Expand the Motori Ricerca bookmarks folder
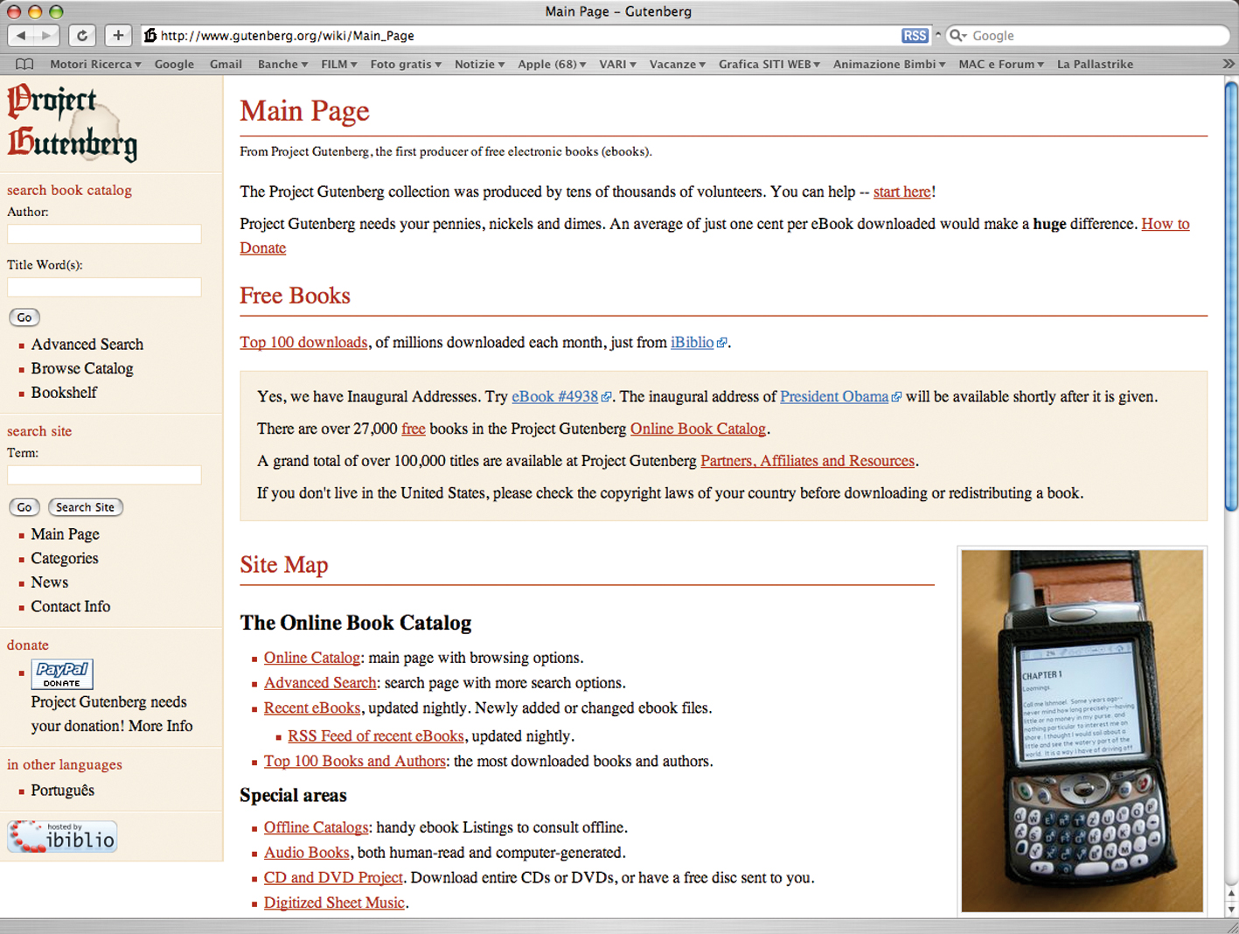The height and width of the screenshot is (934, 1239). click(95, 64)
